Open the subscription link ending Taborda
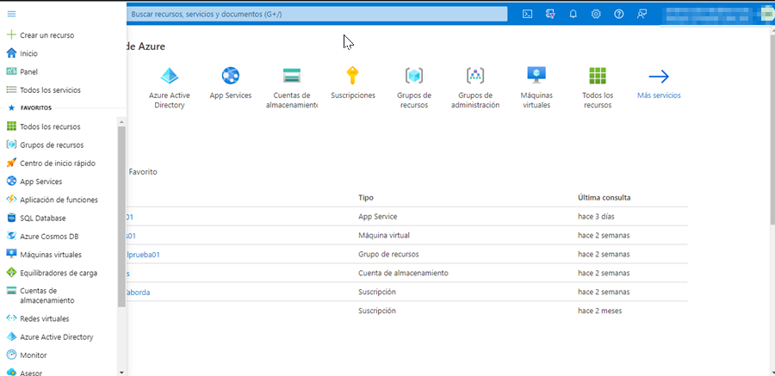This screenshot has width=775, height=376. pos(139,292)
